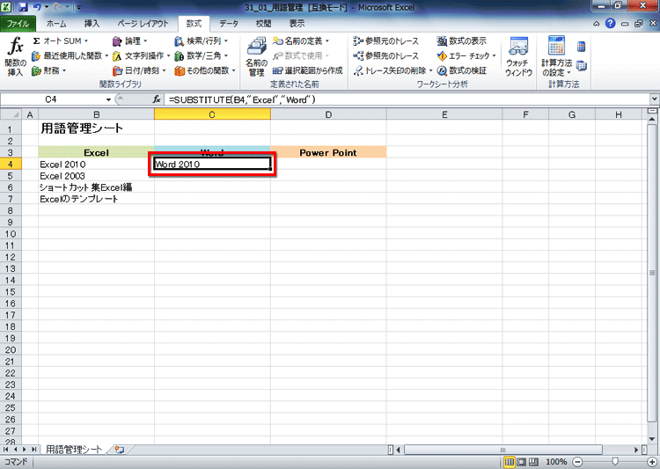The width and height of the screenshot is (660, 469).
Task: Open Customize Quick Access Toolbar dropdown
Action: pos(78,7)
